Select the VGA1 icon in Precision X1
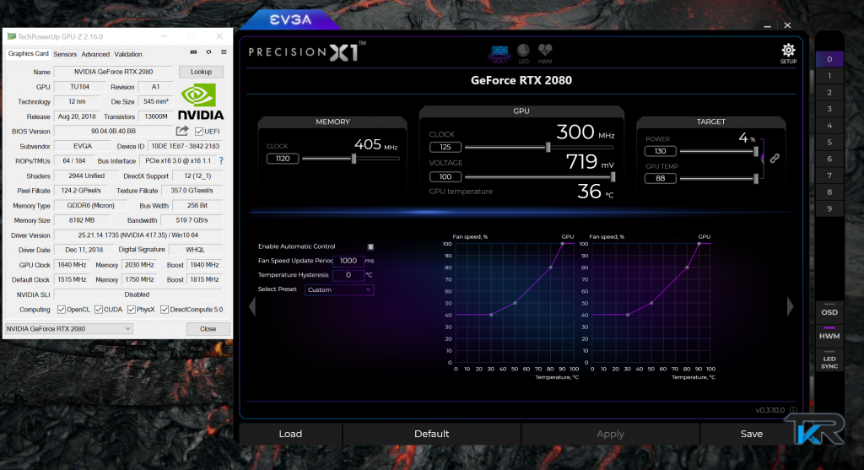The width and height of the screenshot is (864, 470). (x=499, y=54)
